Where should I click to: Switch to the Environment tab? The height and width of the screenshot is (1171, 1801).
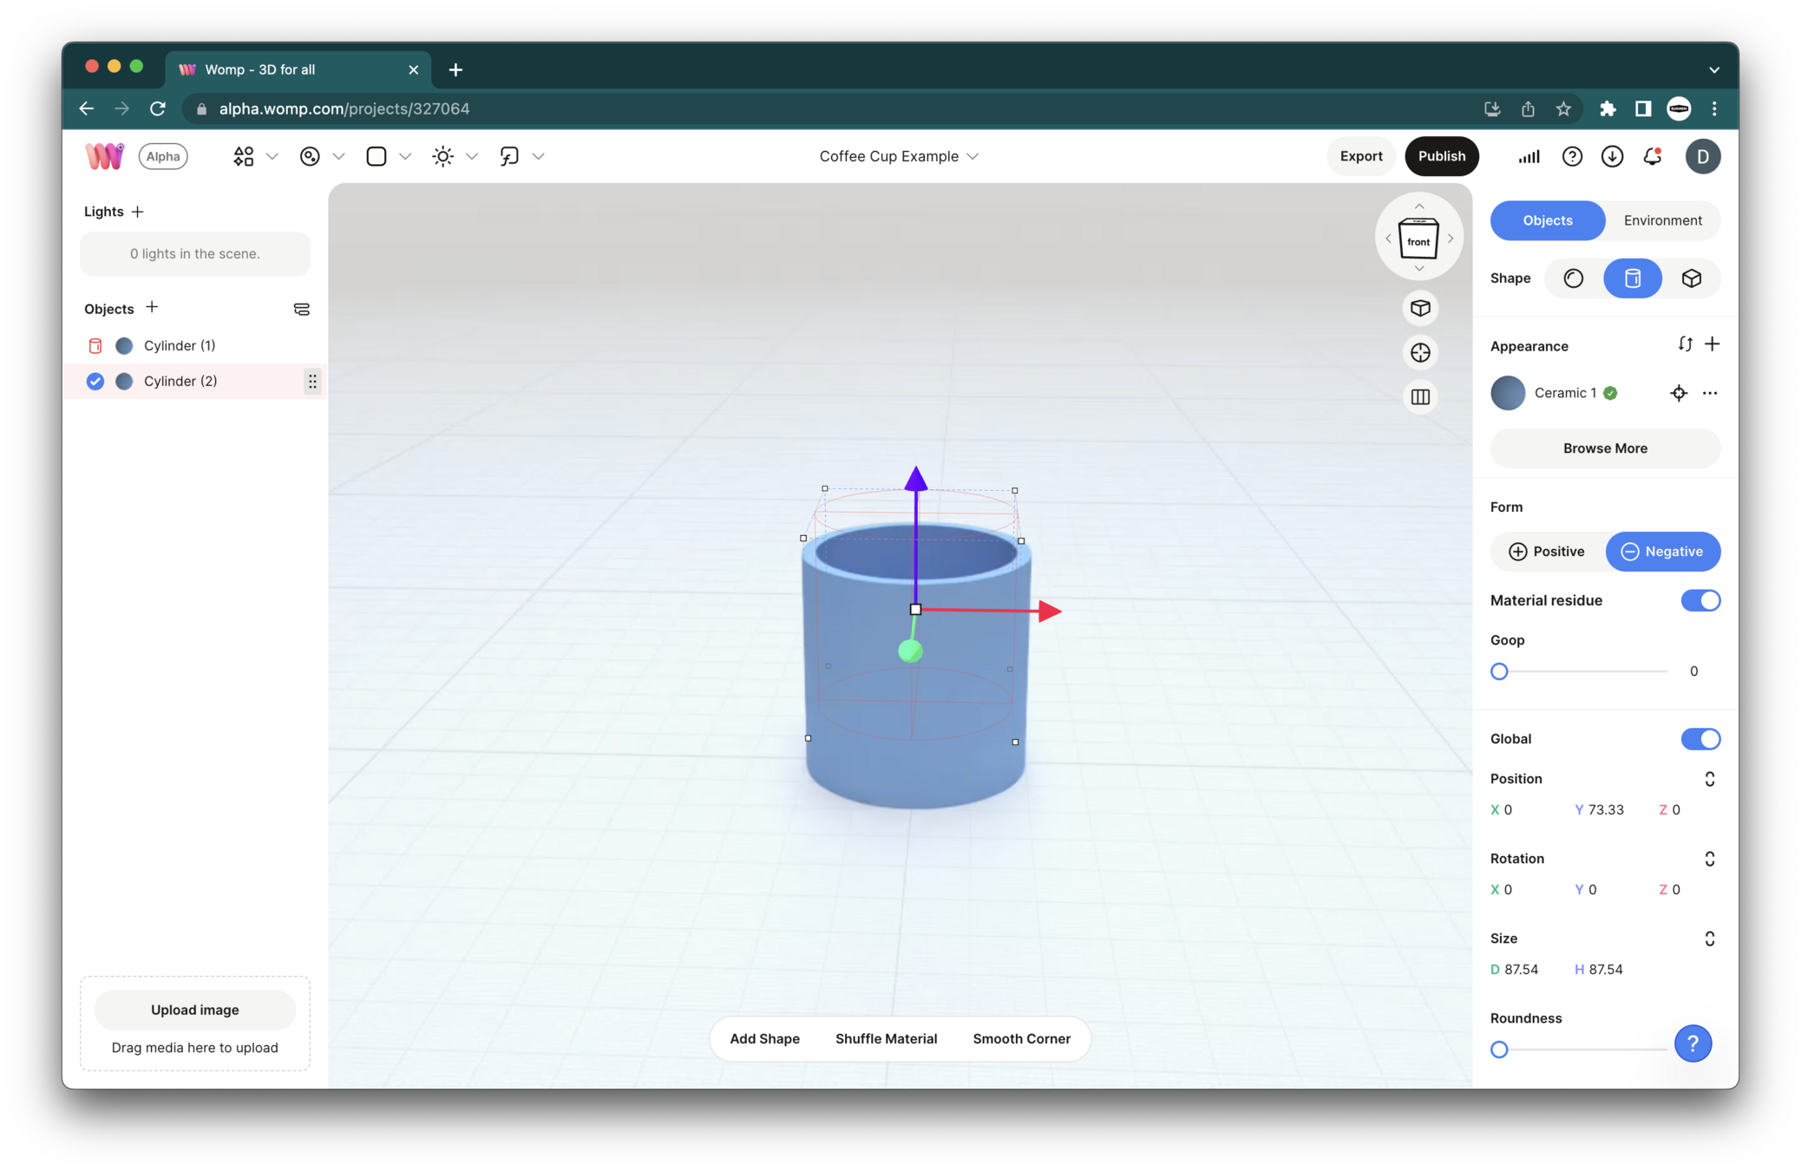click(1662, 220)
